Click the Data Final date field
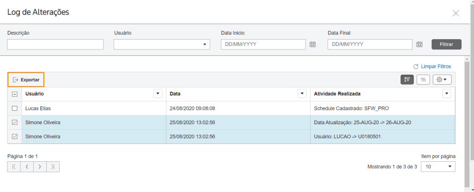 point(370,44)
